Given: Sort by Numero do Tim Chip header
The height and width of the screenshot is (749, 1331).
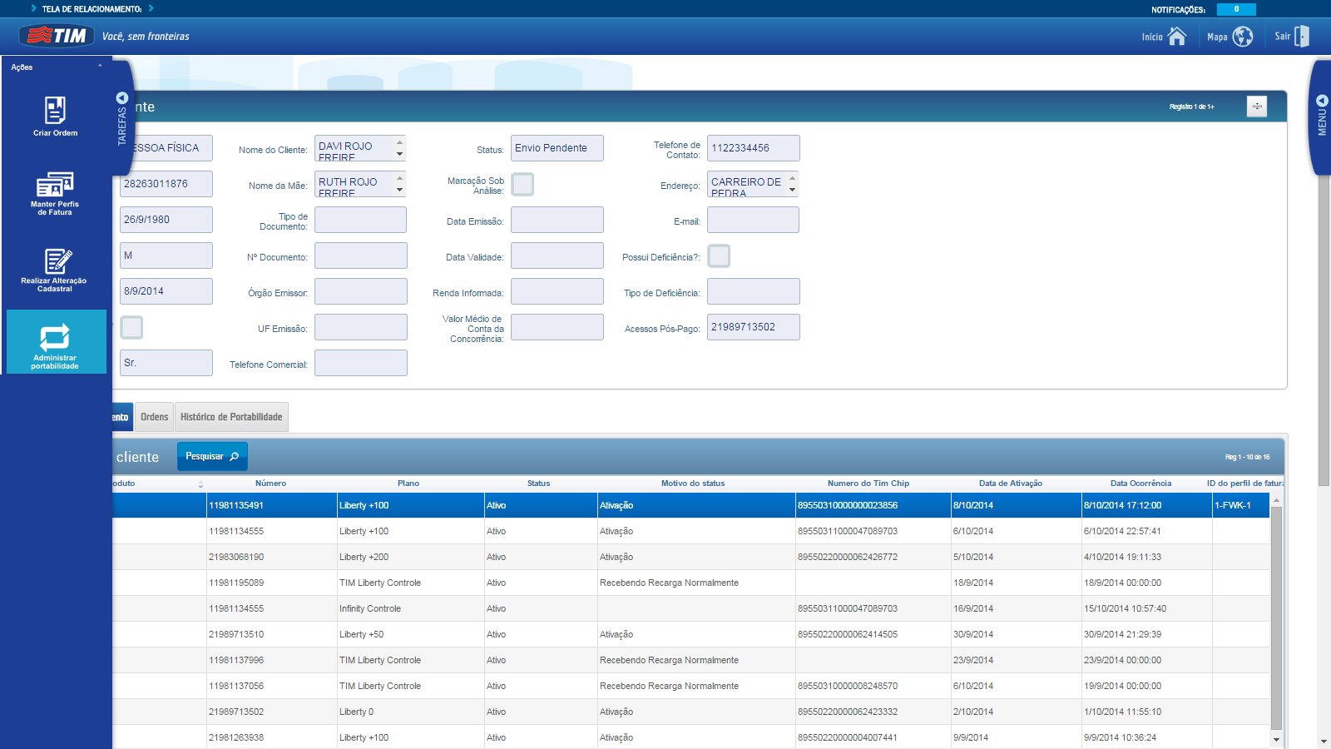Looking at the screenshot, I should point(868,484).
